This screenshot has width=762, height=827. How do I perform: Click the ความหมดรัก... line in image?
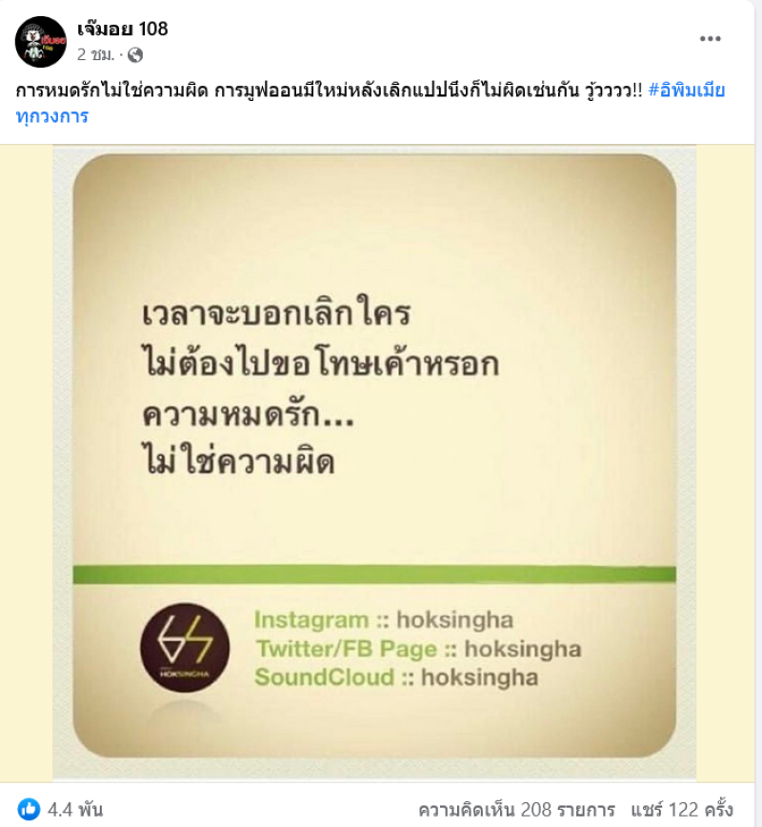pos(248,414)
